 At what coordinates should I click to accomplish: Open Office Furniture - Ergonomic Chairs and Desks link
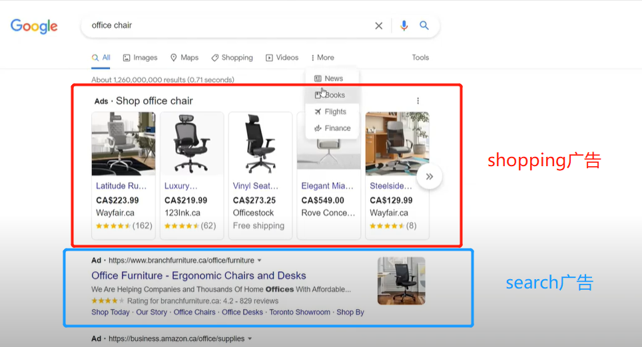[x=198, y=275]
